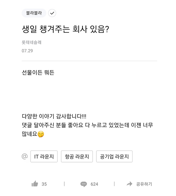Like the post with the thumbs-up icon
176x196 pixels.
35,184
